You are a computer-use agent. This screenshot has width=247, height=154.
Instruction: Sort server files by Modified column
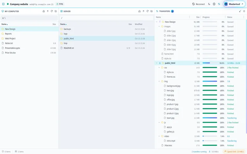point(138,24)
